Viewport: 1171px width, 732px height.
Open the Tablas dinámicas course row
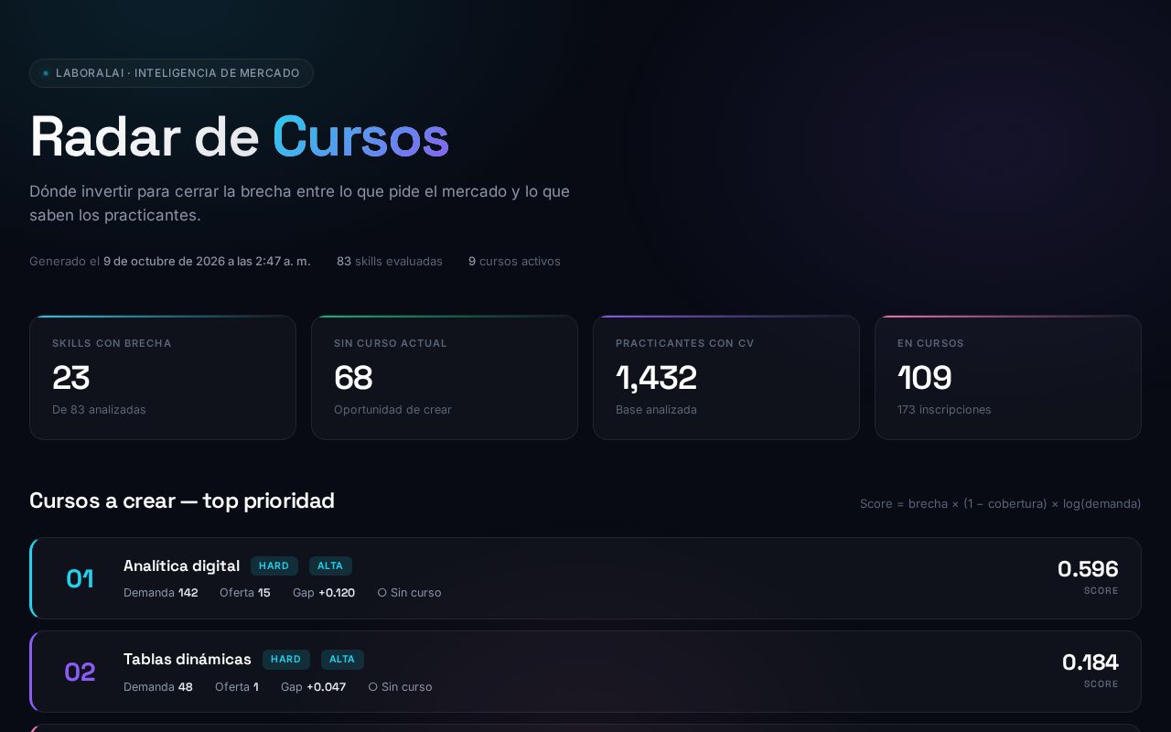(585, 672)
